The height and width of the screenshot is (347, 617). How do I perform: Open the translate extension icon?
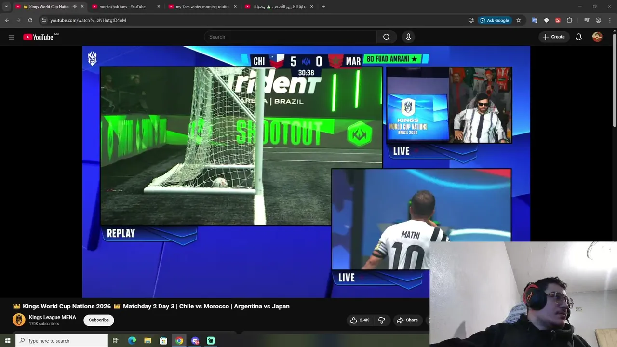pyautogui.click(x=535, y=20)
